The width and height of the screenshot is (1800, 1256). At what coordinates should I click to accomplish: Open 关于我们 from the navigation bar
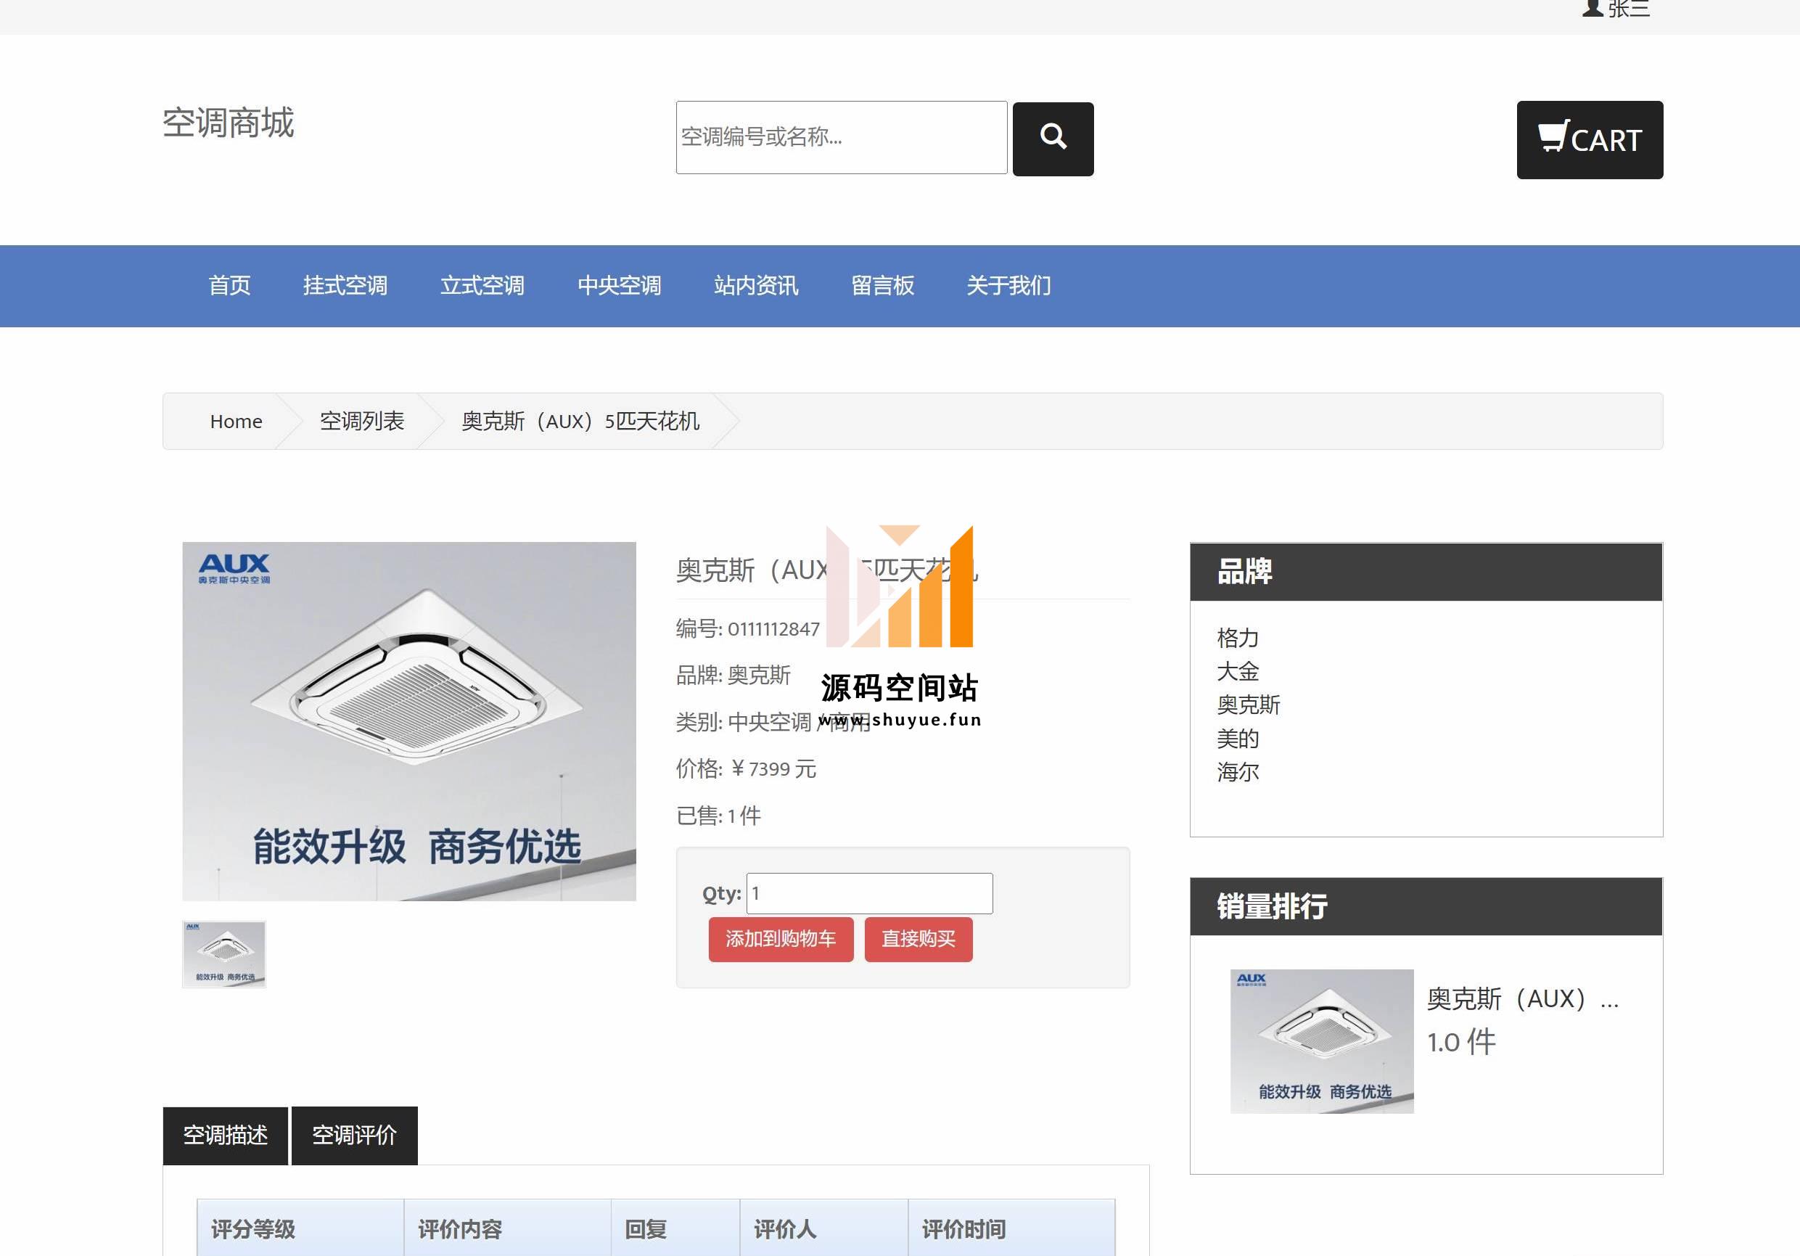click(x=1009, y=285)
